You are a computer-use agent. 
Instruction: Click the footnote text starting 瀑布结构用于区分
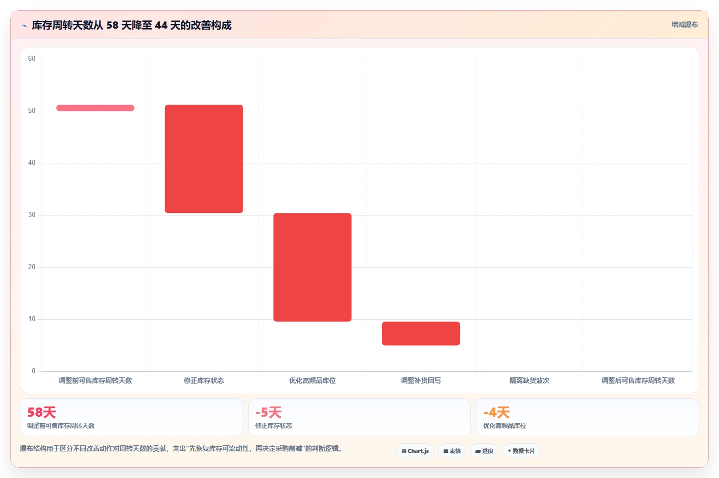pos(181,448)
